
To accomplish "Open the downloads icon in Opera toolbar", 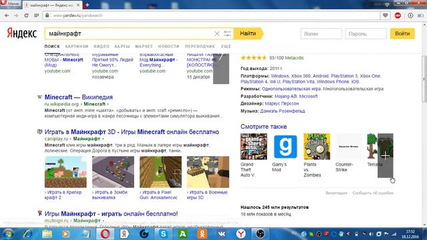I will point(410,15).
